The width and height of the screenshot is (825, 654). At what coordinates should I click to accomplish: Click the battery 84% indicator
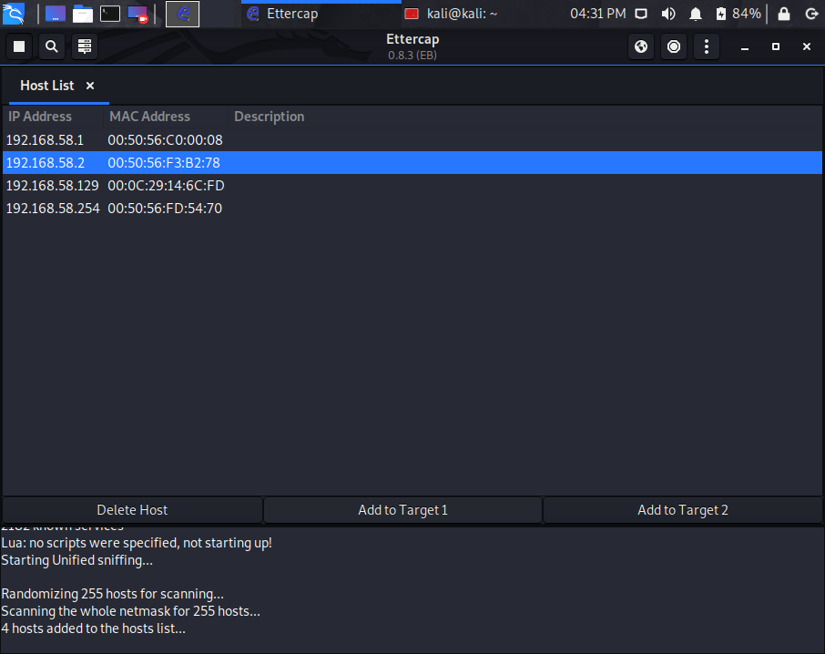pos(738,14)
